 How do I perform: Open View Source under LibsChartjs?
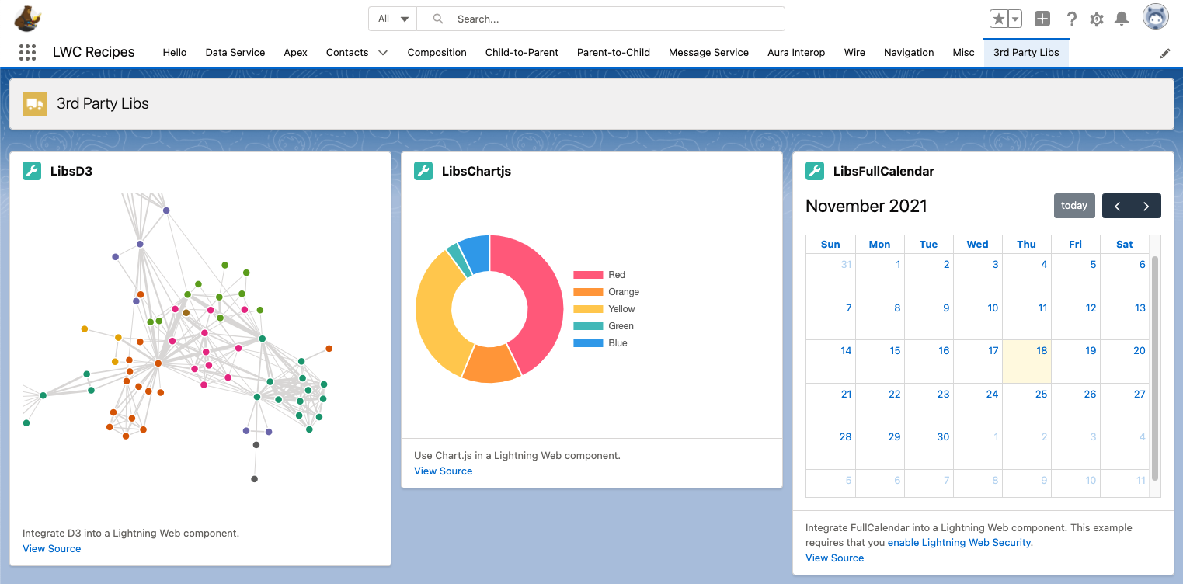click(x=443, y=471)
